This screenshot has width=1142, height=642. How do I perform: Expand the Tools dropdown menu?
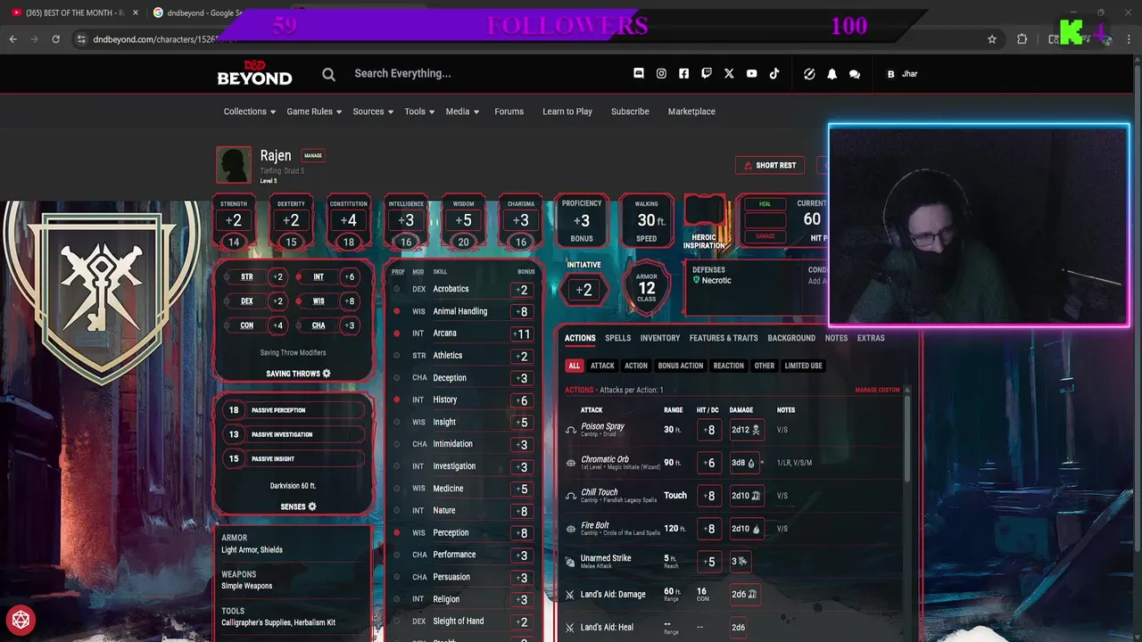point(419,111)
